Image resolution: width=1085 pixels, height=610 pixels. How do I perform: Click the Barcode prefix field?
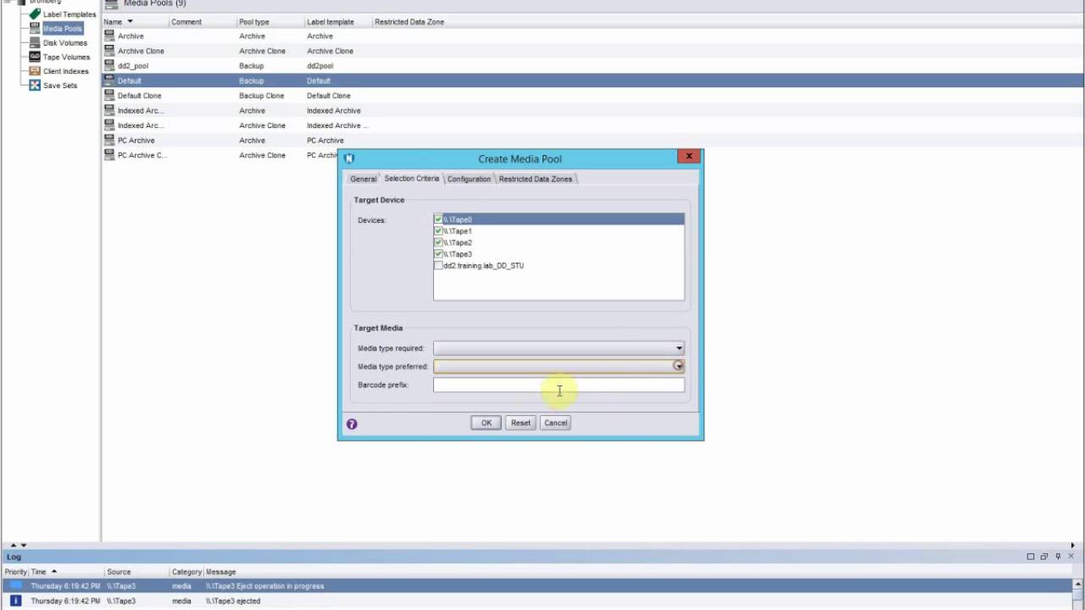tap(559, 385)
